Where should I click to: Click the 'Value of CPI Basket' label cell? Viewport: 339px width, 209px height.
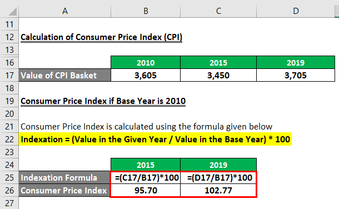(x=64, y=75)
